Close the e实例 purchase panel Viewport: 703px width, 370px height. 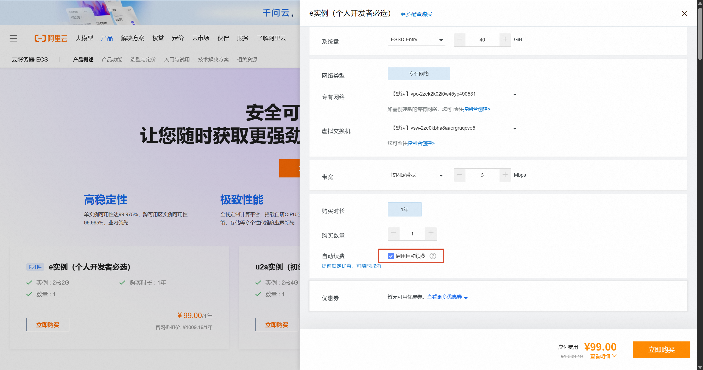coord(684,14)
